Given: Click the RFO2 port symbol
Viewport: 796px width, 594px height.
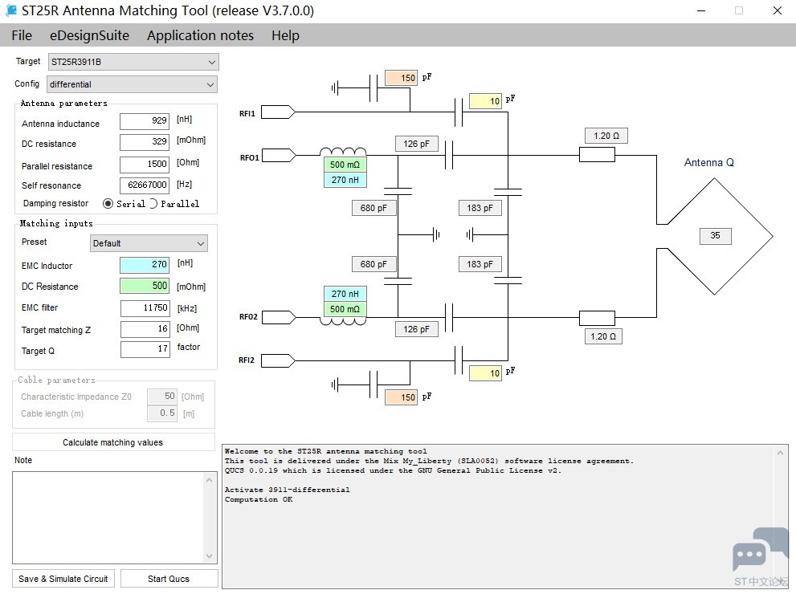Looking at the screenshot, I should click(279, 318).
